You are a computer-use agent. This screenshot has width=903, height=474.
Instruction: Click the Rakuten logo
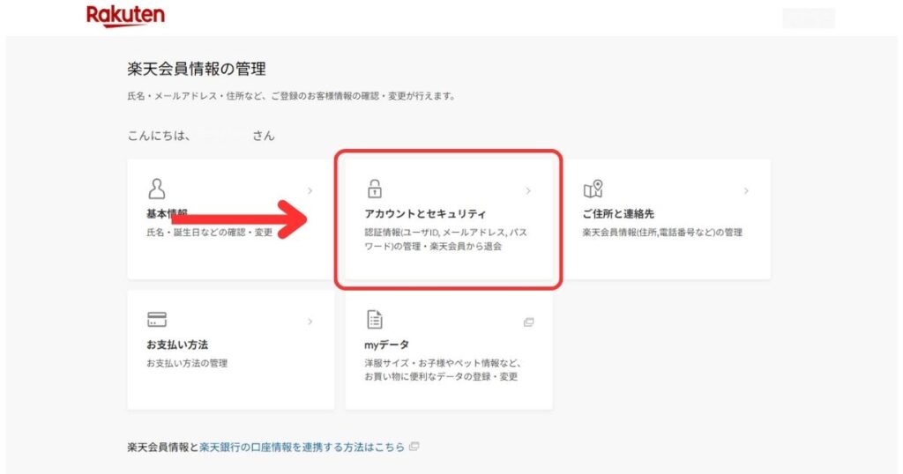tap(125, 16)
